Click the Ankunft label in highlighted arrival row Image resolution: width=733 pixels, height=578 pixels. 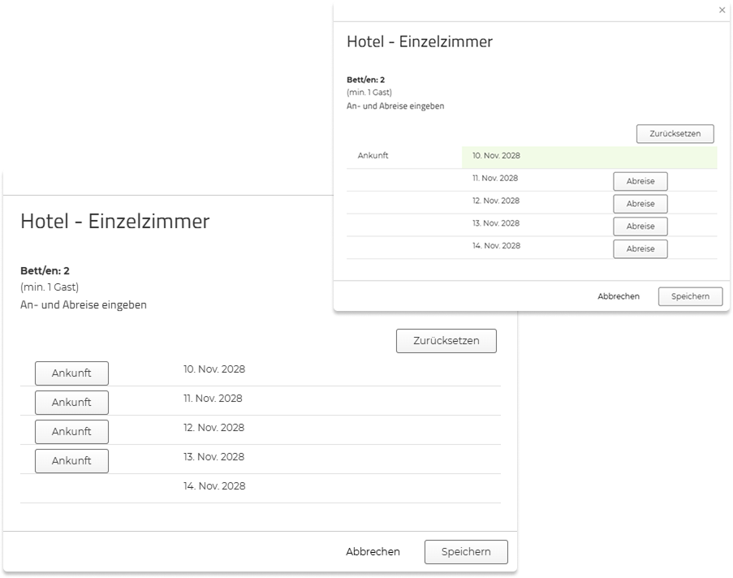tap(373, 156)
